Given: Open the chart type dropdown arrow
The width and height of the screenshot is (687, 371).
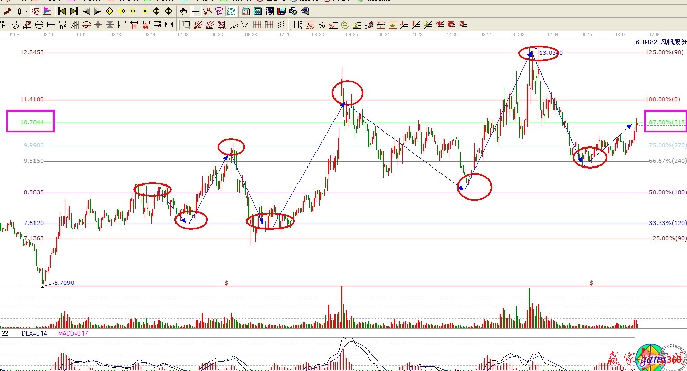Looking at the screenshot, I should (27, 11).
